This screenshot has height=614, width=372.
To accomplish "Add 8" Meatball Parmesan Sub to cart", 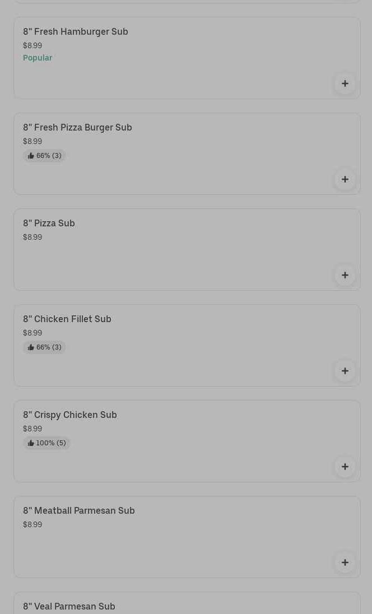I will pyautogui.click(x=345, y=562).
